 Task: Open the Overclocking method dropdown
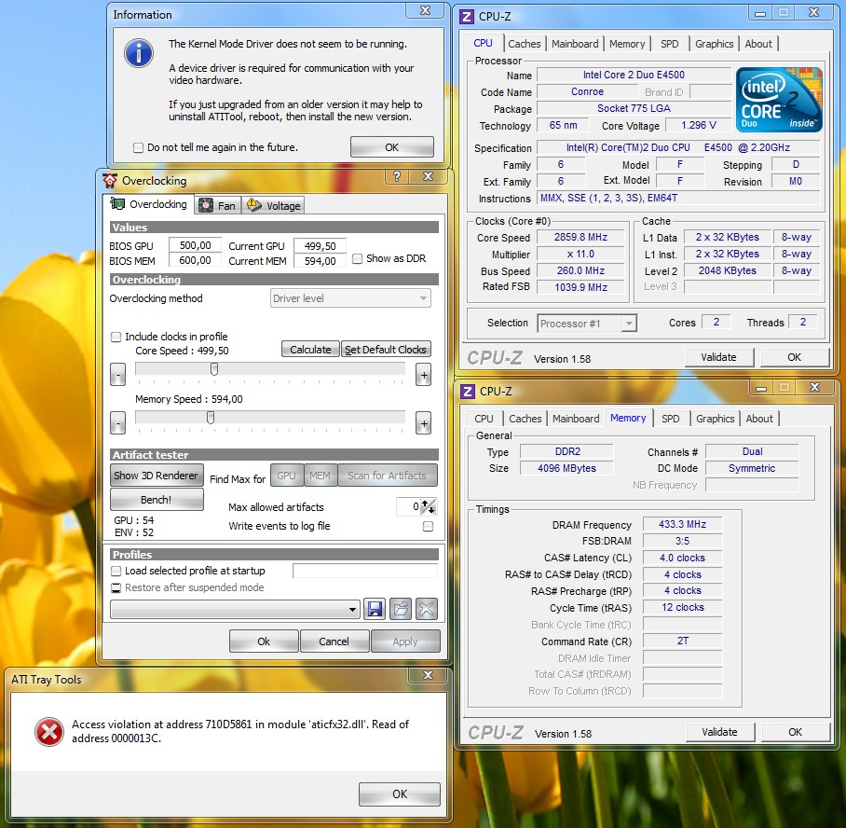click(350, 298)
